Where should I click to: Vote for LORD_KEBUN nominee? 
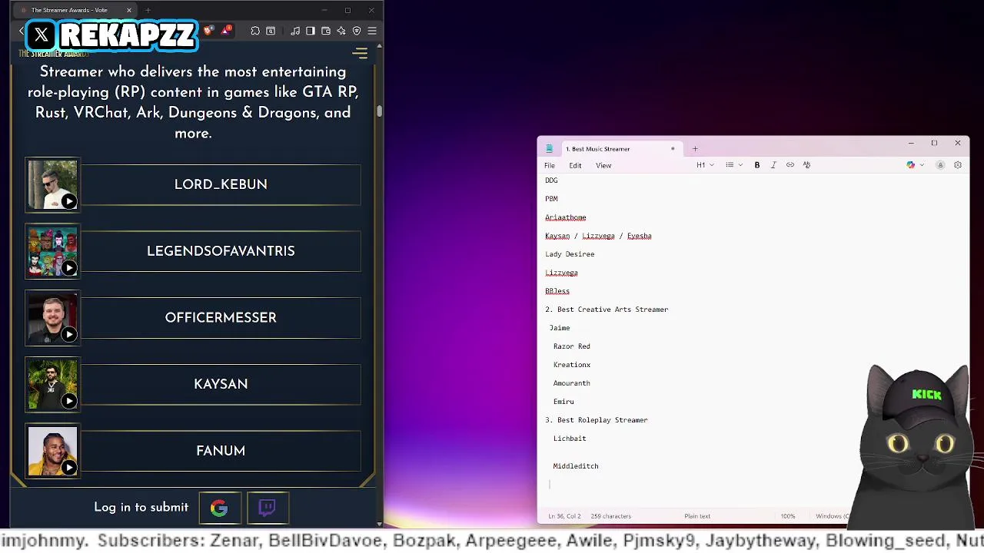[x=221, y=184]
